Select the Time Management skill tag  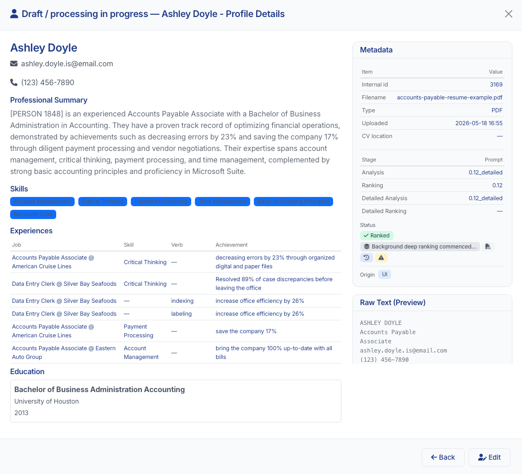point(223,202)
